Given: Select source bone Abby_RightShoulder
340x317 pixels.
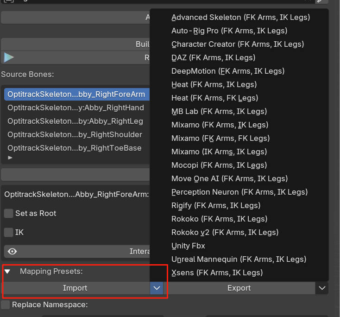Looking at the screenshot, I should [77, 135].
